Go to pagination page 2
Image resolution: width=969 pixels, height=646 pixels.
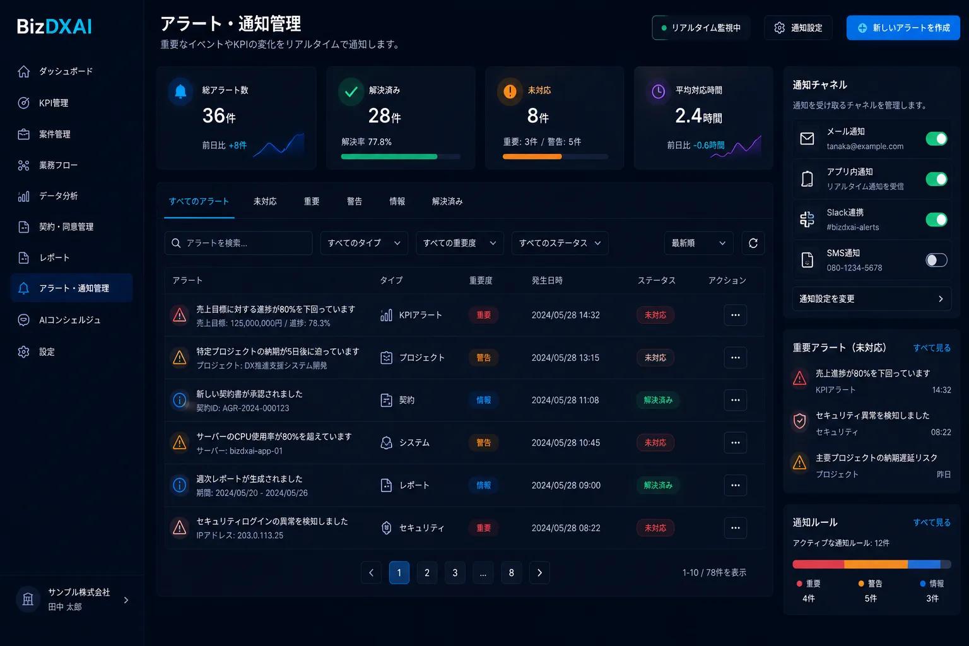coord(427,573)
